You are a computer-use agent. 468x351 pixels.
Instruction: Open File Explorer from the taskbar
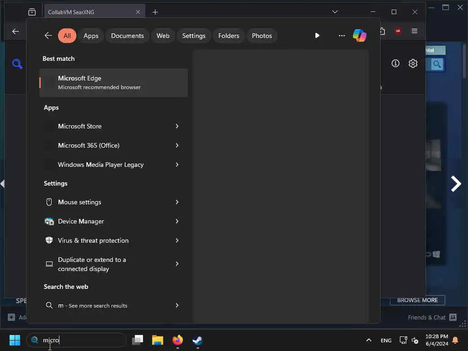[158, 340]
